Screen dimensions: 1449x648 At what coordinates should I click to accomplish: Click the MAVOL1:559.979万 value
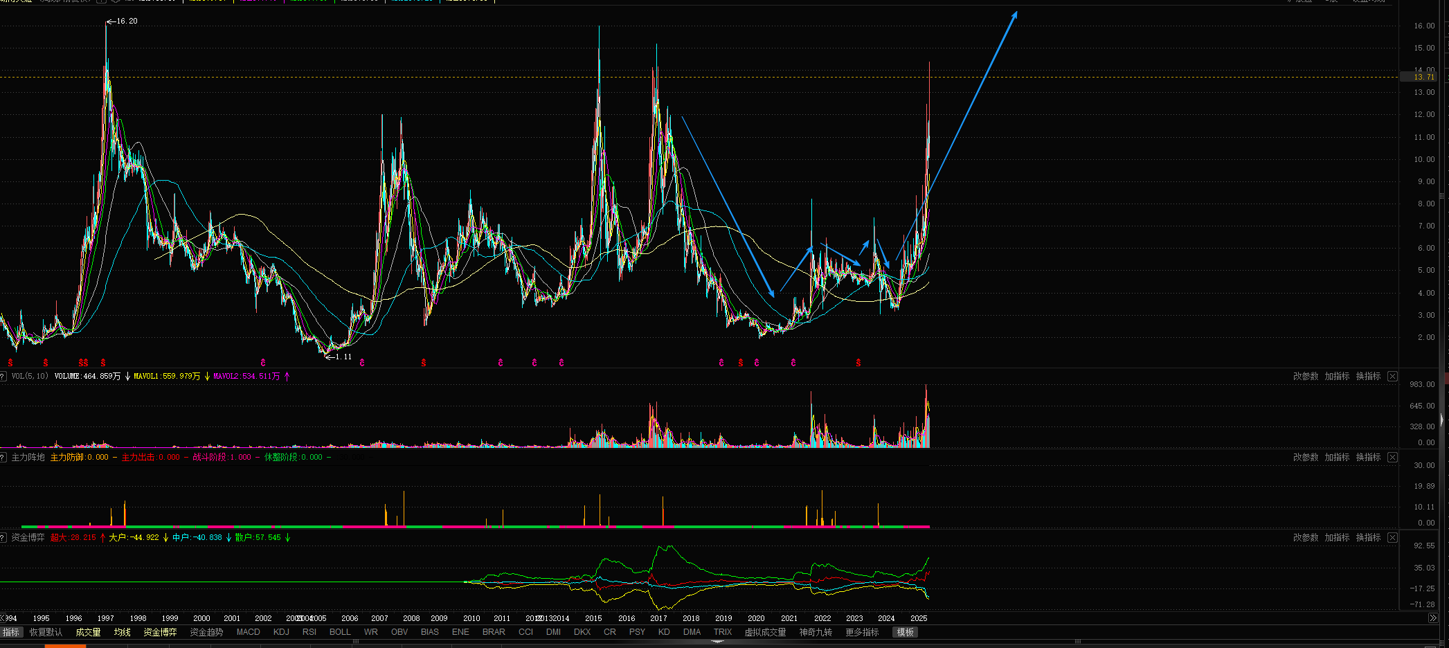[167, 376]
